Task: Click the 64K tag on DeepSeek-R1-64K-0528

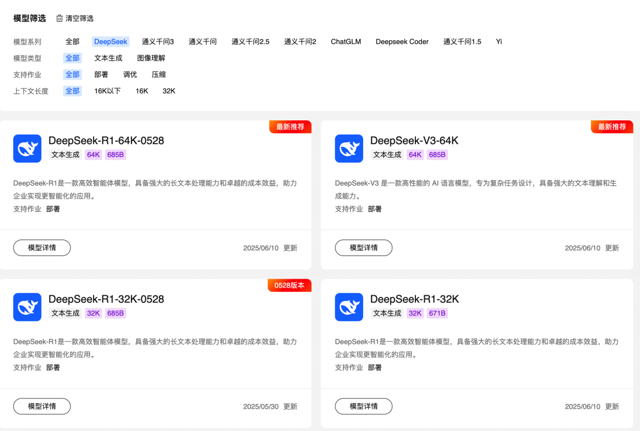Action: pyautogui.click(x=94, y=155)
